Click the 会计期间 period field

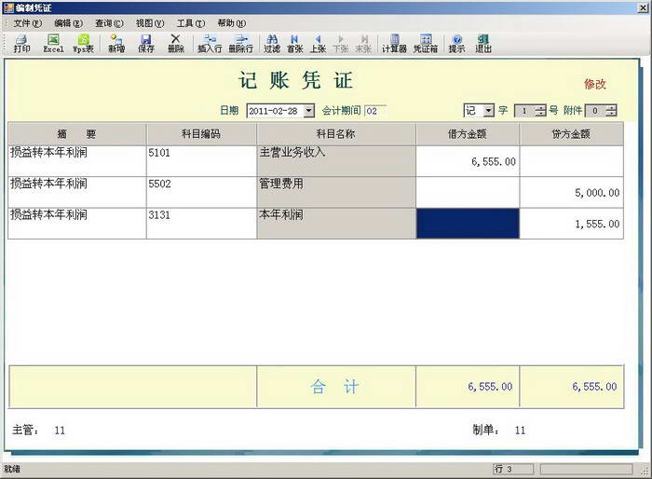click(375, 111)
